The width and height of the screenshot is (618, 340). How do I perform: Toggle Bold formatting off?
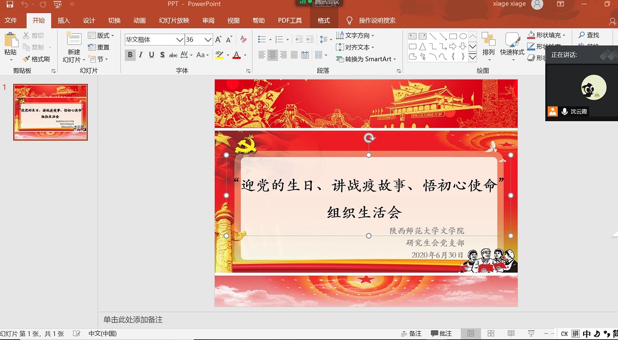(x=130, y=55)
